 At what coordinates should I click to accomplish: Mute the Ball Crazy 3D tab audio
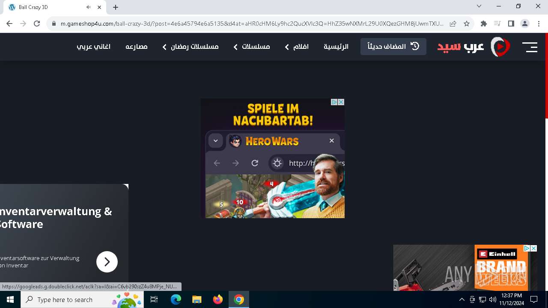click(x=88, y=7)
